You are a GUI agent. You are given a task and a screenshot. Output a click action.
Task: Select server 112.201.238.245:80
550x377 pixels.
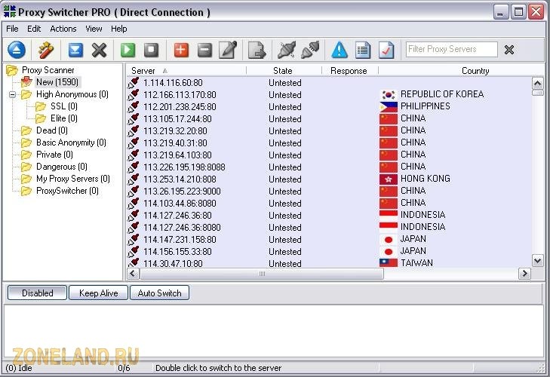click(180, 106)
